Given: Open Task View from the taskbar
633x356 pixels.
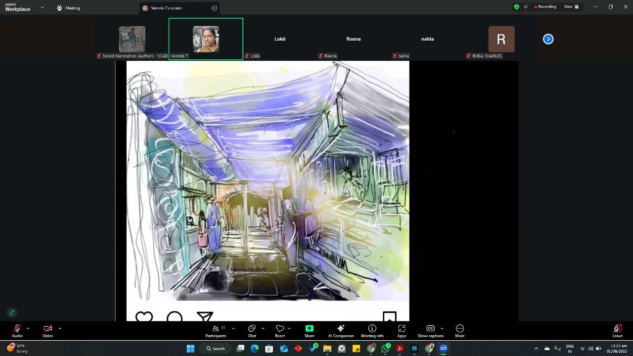Looking at the screenshot, I should point(240,349).
